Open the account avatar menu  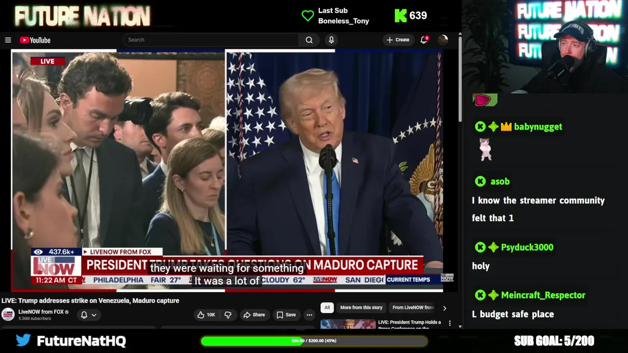point(443,40)
